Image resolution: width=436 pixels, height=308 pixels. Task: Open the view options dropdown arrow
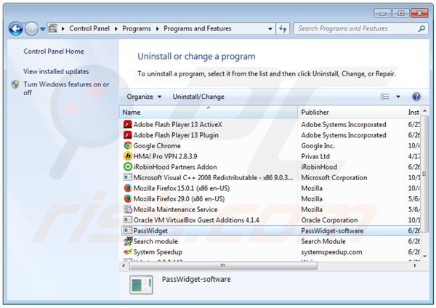click(x=398, y=97)
